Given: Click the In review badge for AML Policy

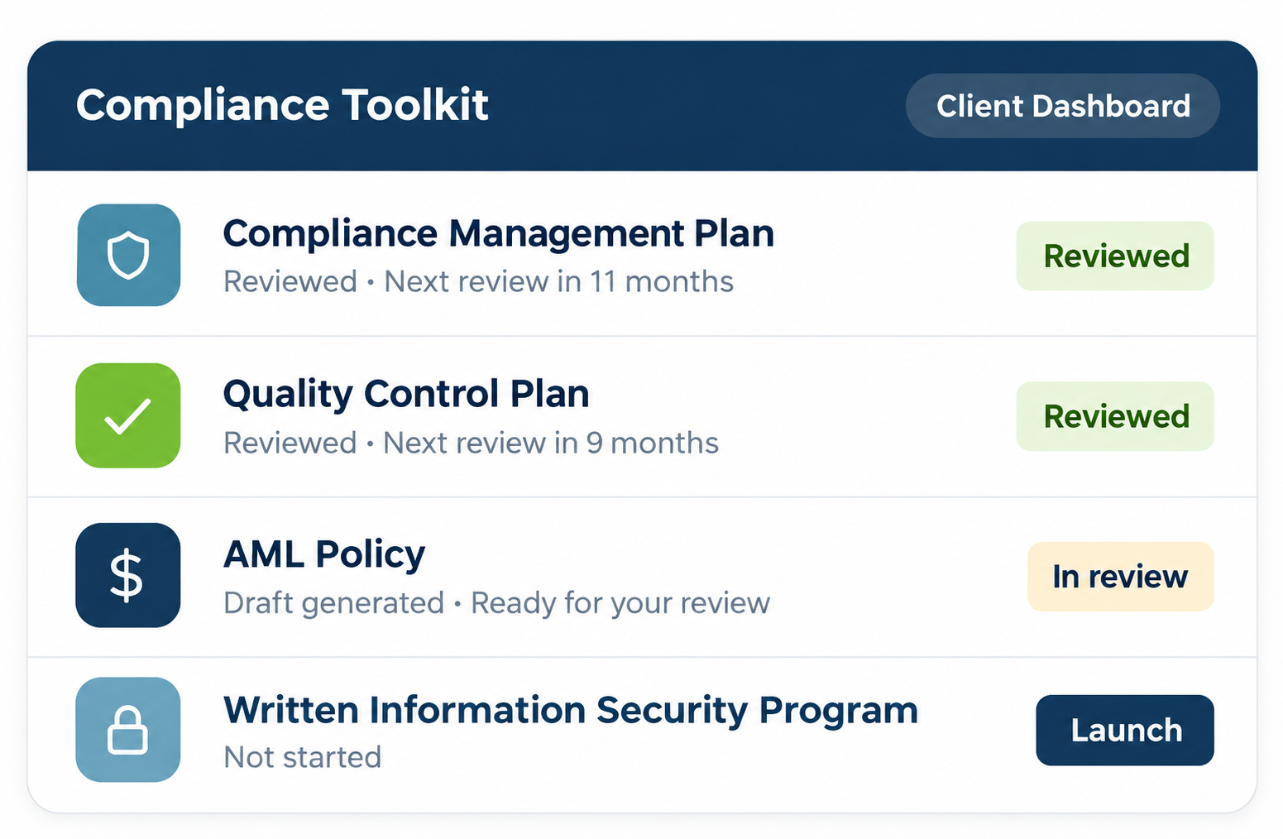Looking at the screenshot, I should [1121, 577].
